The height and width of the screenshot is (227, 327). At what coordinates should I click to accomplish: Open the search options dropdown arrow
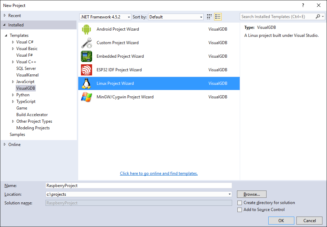(323, 17)
